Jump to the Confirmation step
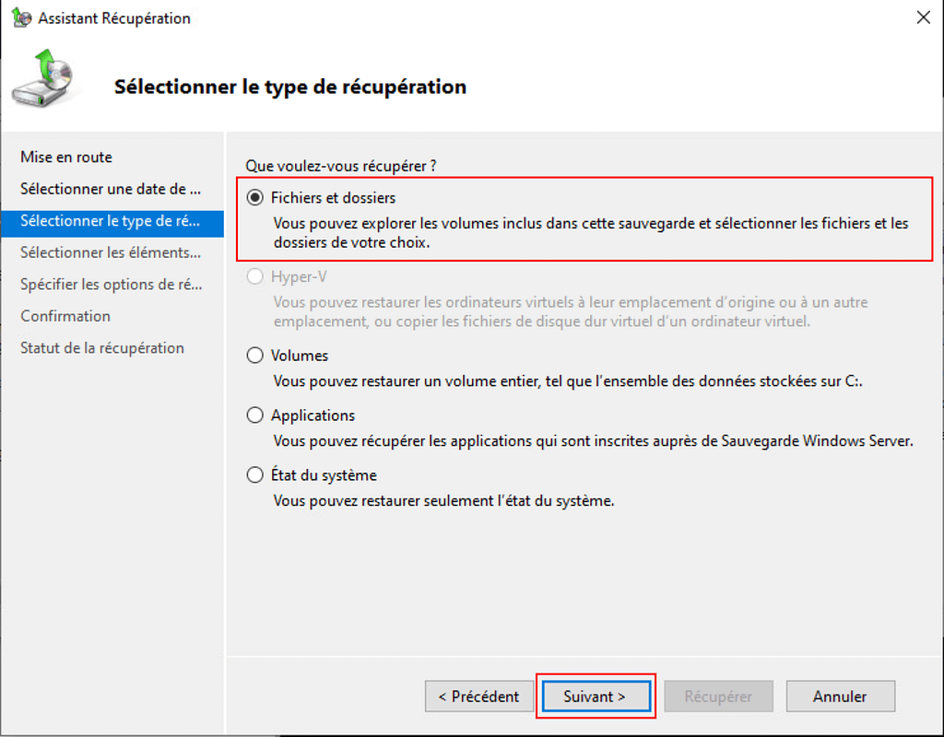The width and height of the screenshot is (944, 737). coord(65,316)
